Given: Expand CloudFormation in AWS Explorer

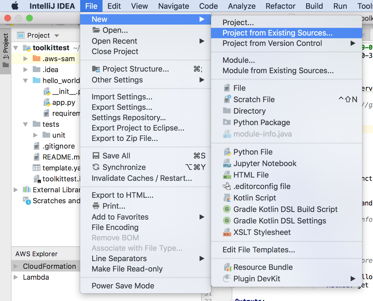Looking at the screenshot, I should pyautogui.click(x=16, y=266).
